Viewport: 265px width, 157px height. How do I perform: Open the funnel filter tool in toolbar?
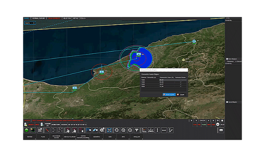[x=136, y=130]
